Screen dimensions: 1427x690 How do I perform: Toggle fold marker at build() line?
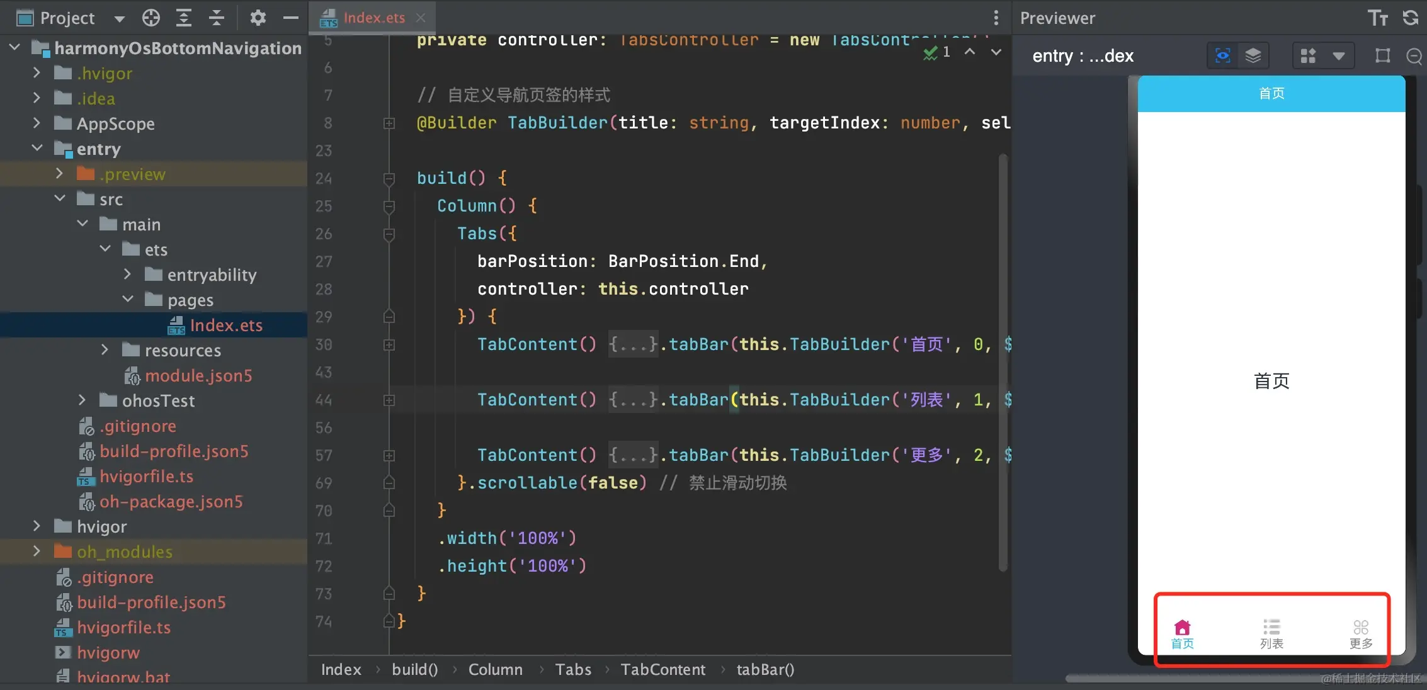pyautogui.click(x=389, y=179)
